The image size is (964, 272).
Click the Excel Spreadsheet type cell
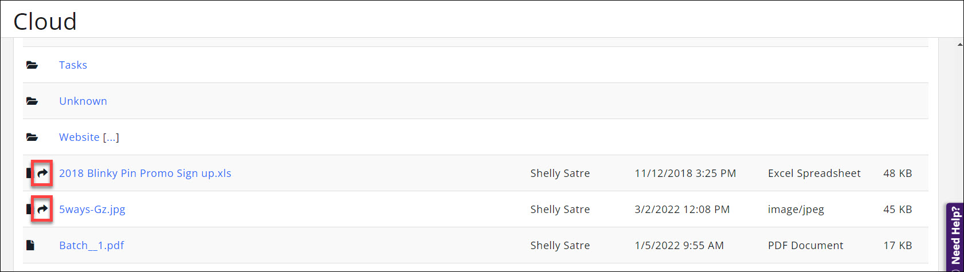click(814, 174)
